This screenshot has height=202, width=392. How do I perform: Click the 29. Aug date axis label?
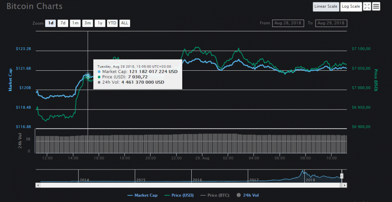pyautogui.click(x=202, y=158)
